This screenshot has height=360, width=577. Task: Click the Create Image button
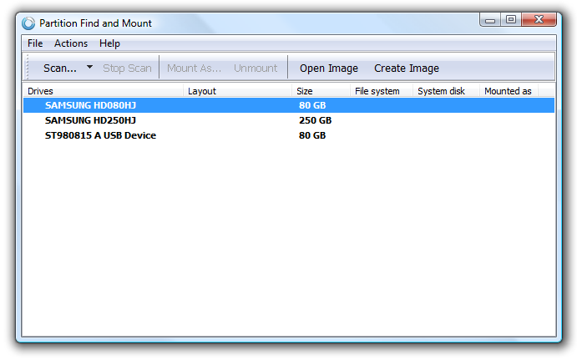(x=407, y=68)
